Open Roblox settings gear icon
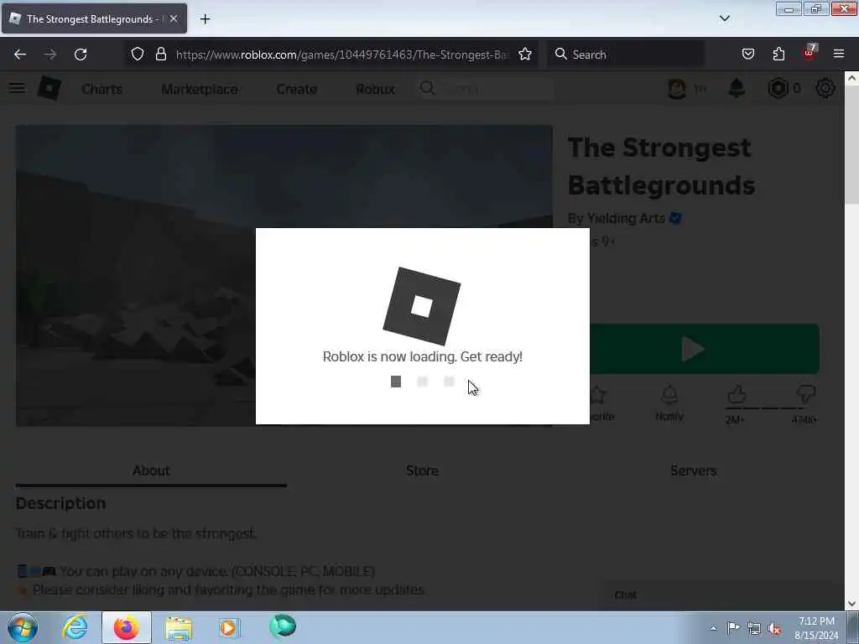859x644 pixels. pyautogui.click(x=825, y=88)
